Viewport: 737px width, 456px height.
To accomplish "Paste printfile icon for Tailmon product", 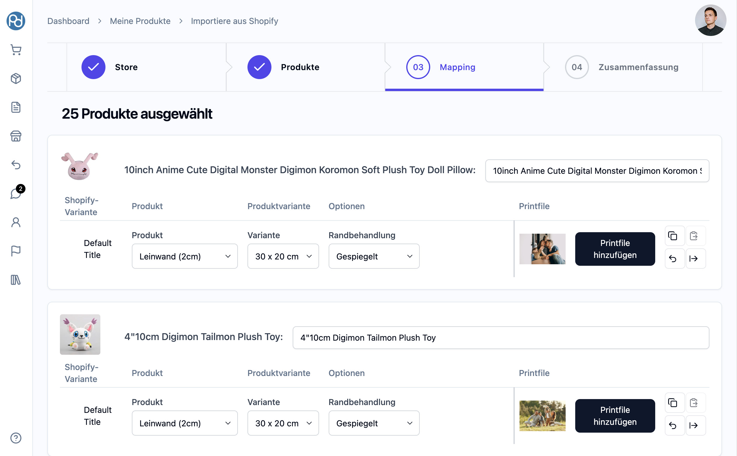I will tap(694, 402).
